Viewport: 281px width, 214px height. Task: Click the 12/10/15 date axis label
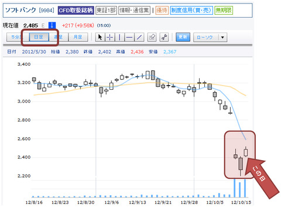pos(241,202)
